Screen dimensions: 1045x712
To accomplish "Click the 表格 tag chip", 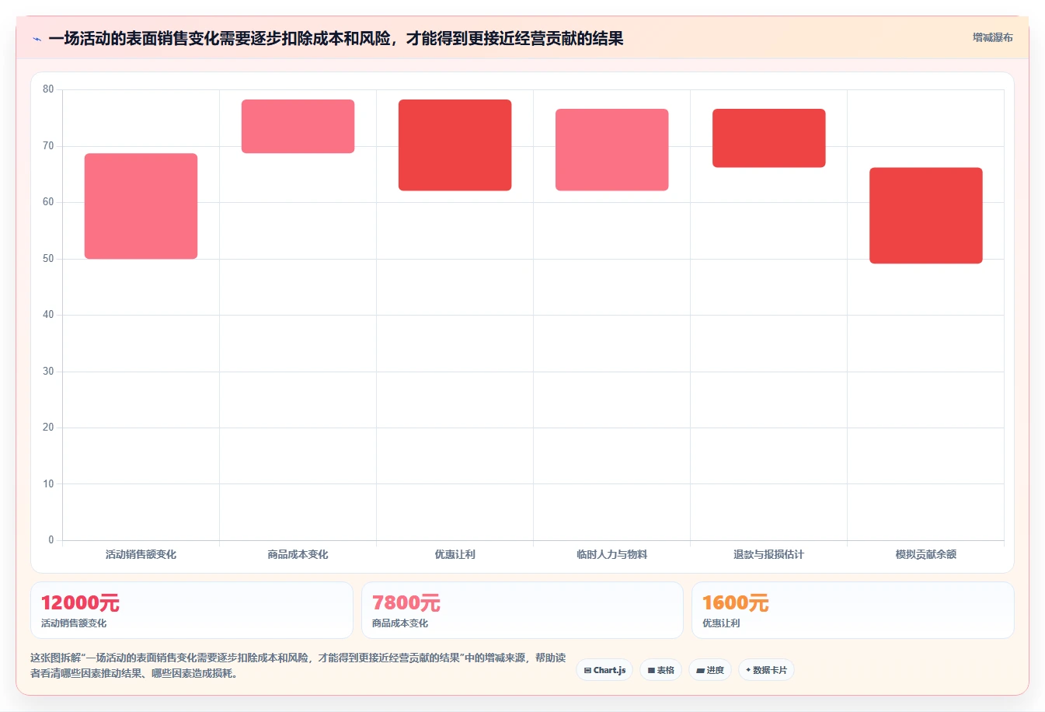I will click(x=660, y=670).
